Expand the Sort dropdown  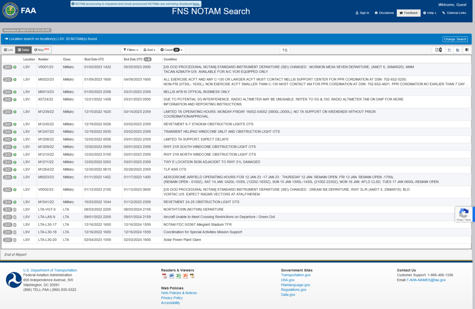pos(149,50)
